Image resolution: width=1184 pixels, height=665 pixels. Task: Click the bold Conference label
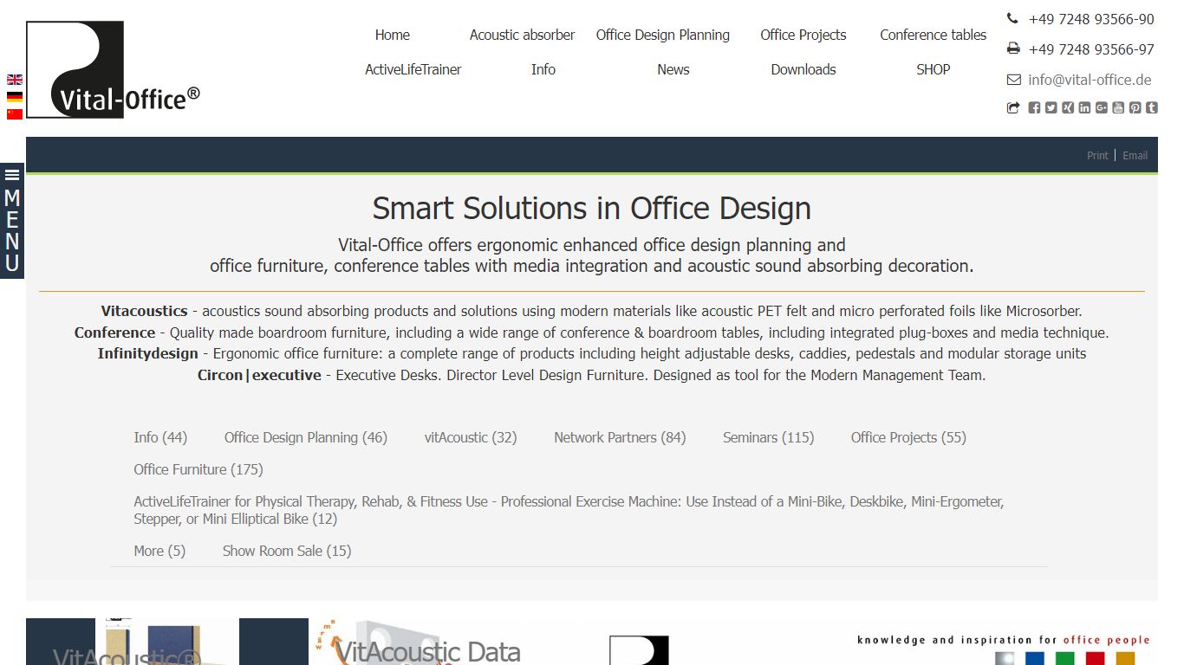pyautogui.click(x=114, y=332)
